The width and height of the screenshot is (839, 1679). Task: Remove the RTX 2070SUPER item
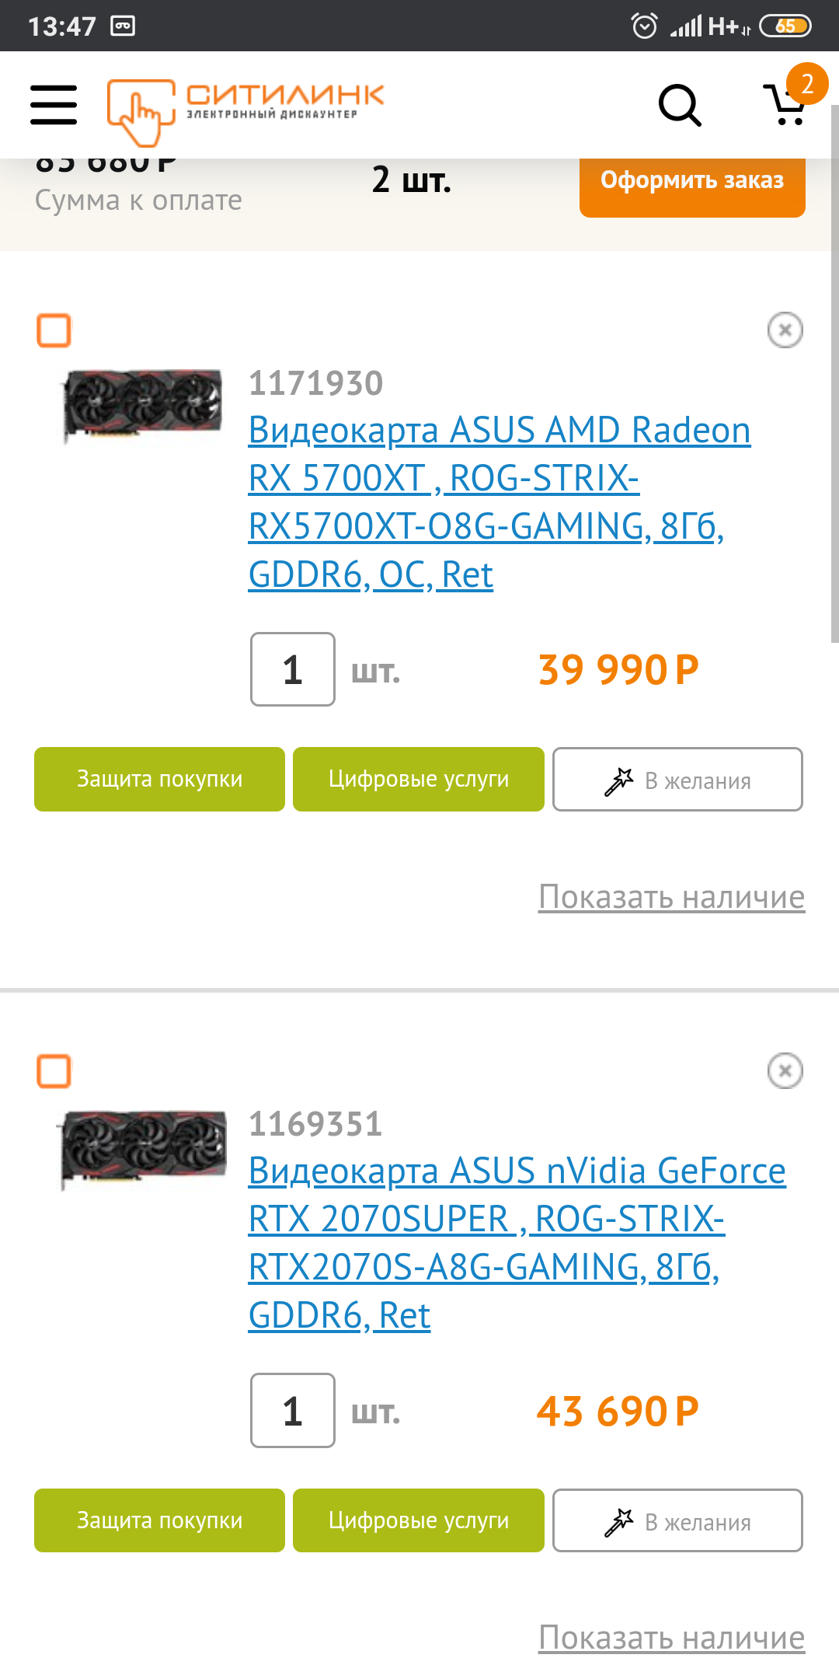click(x=785, y=1071)
